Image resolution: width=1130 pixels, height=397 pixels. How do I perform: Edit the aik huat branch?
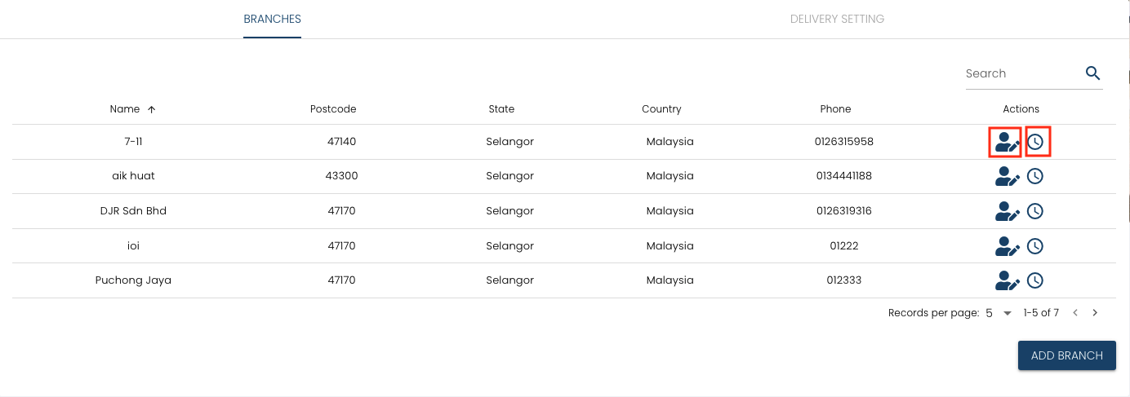1007,176
